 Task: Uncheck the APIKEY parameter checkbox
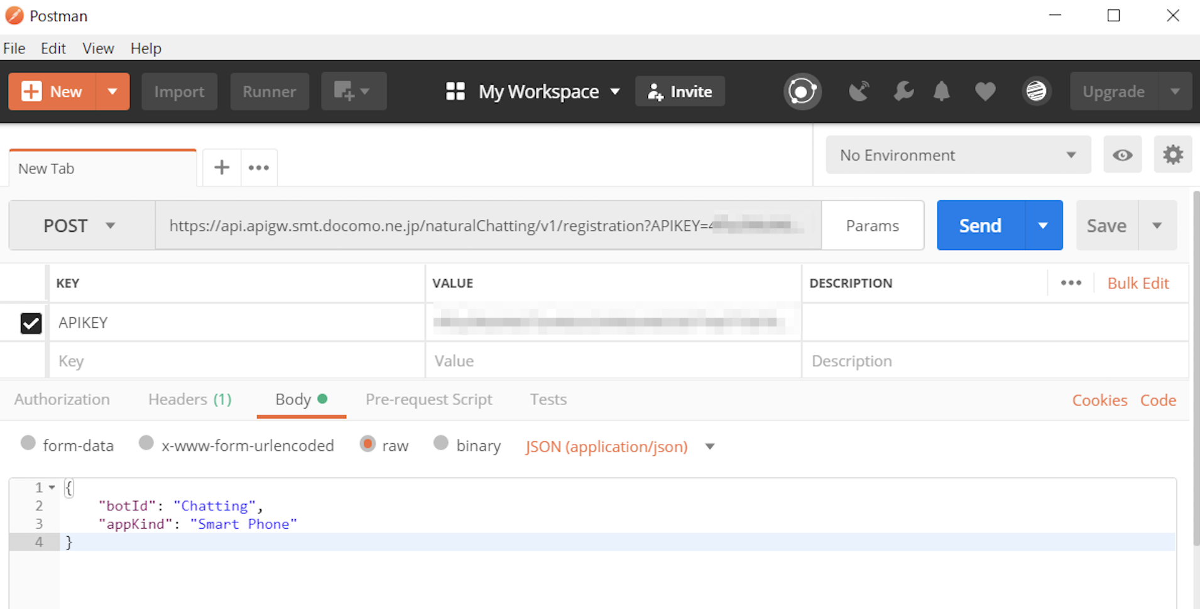coord(31,323)
